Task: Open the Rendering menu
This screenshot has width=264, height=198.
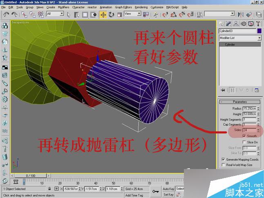Action: pyautogui.click(x=141, y=7)
